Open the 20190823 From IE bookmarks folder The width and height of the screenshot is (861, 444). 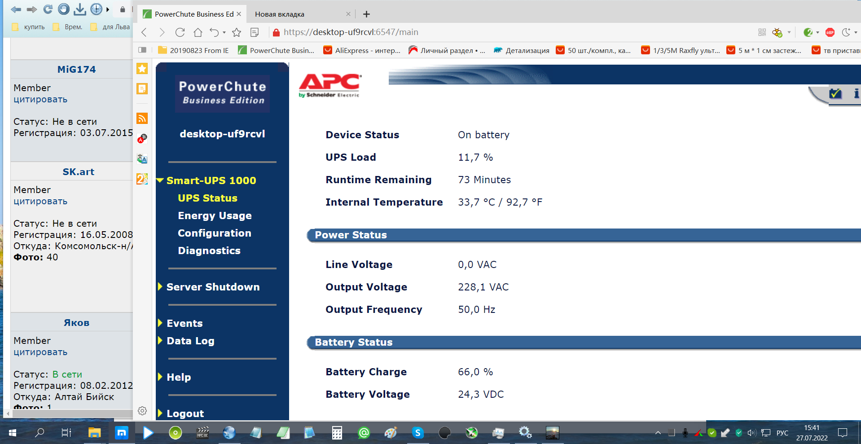[x=193, y=50]
